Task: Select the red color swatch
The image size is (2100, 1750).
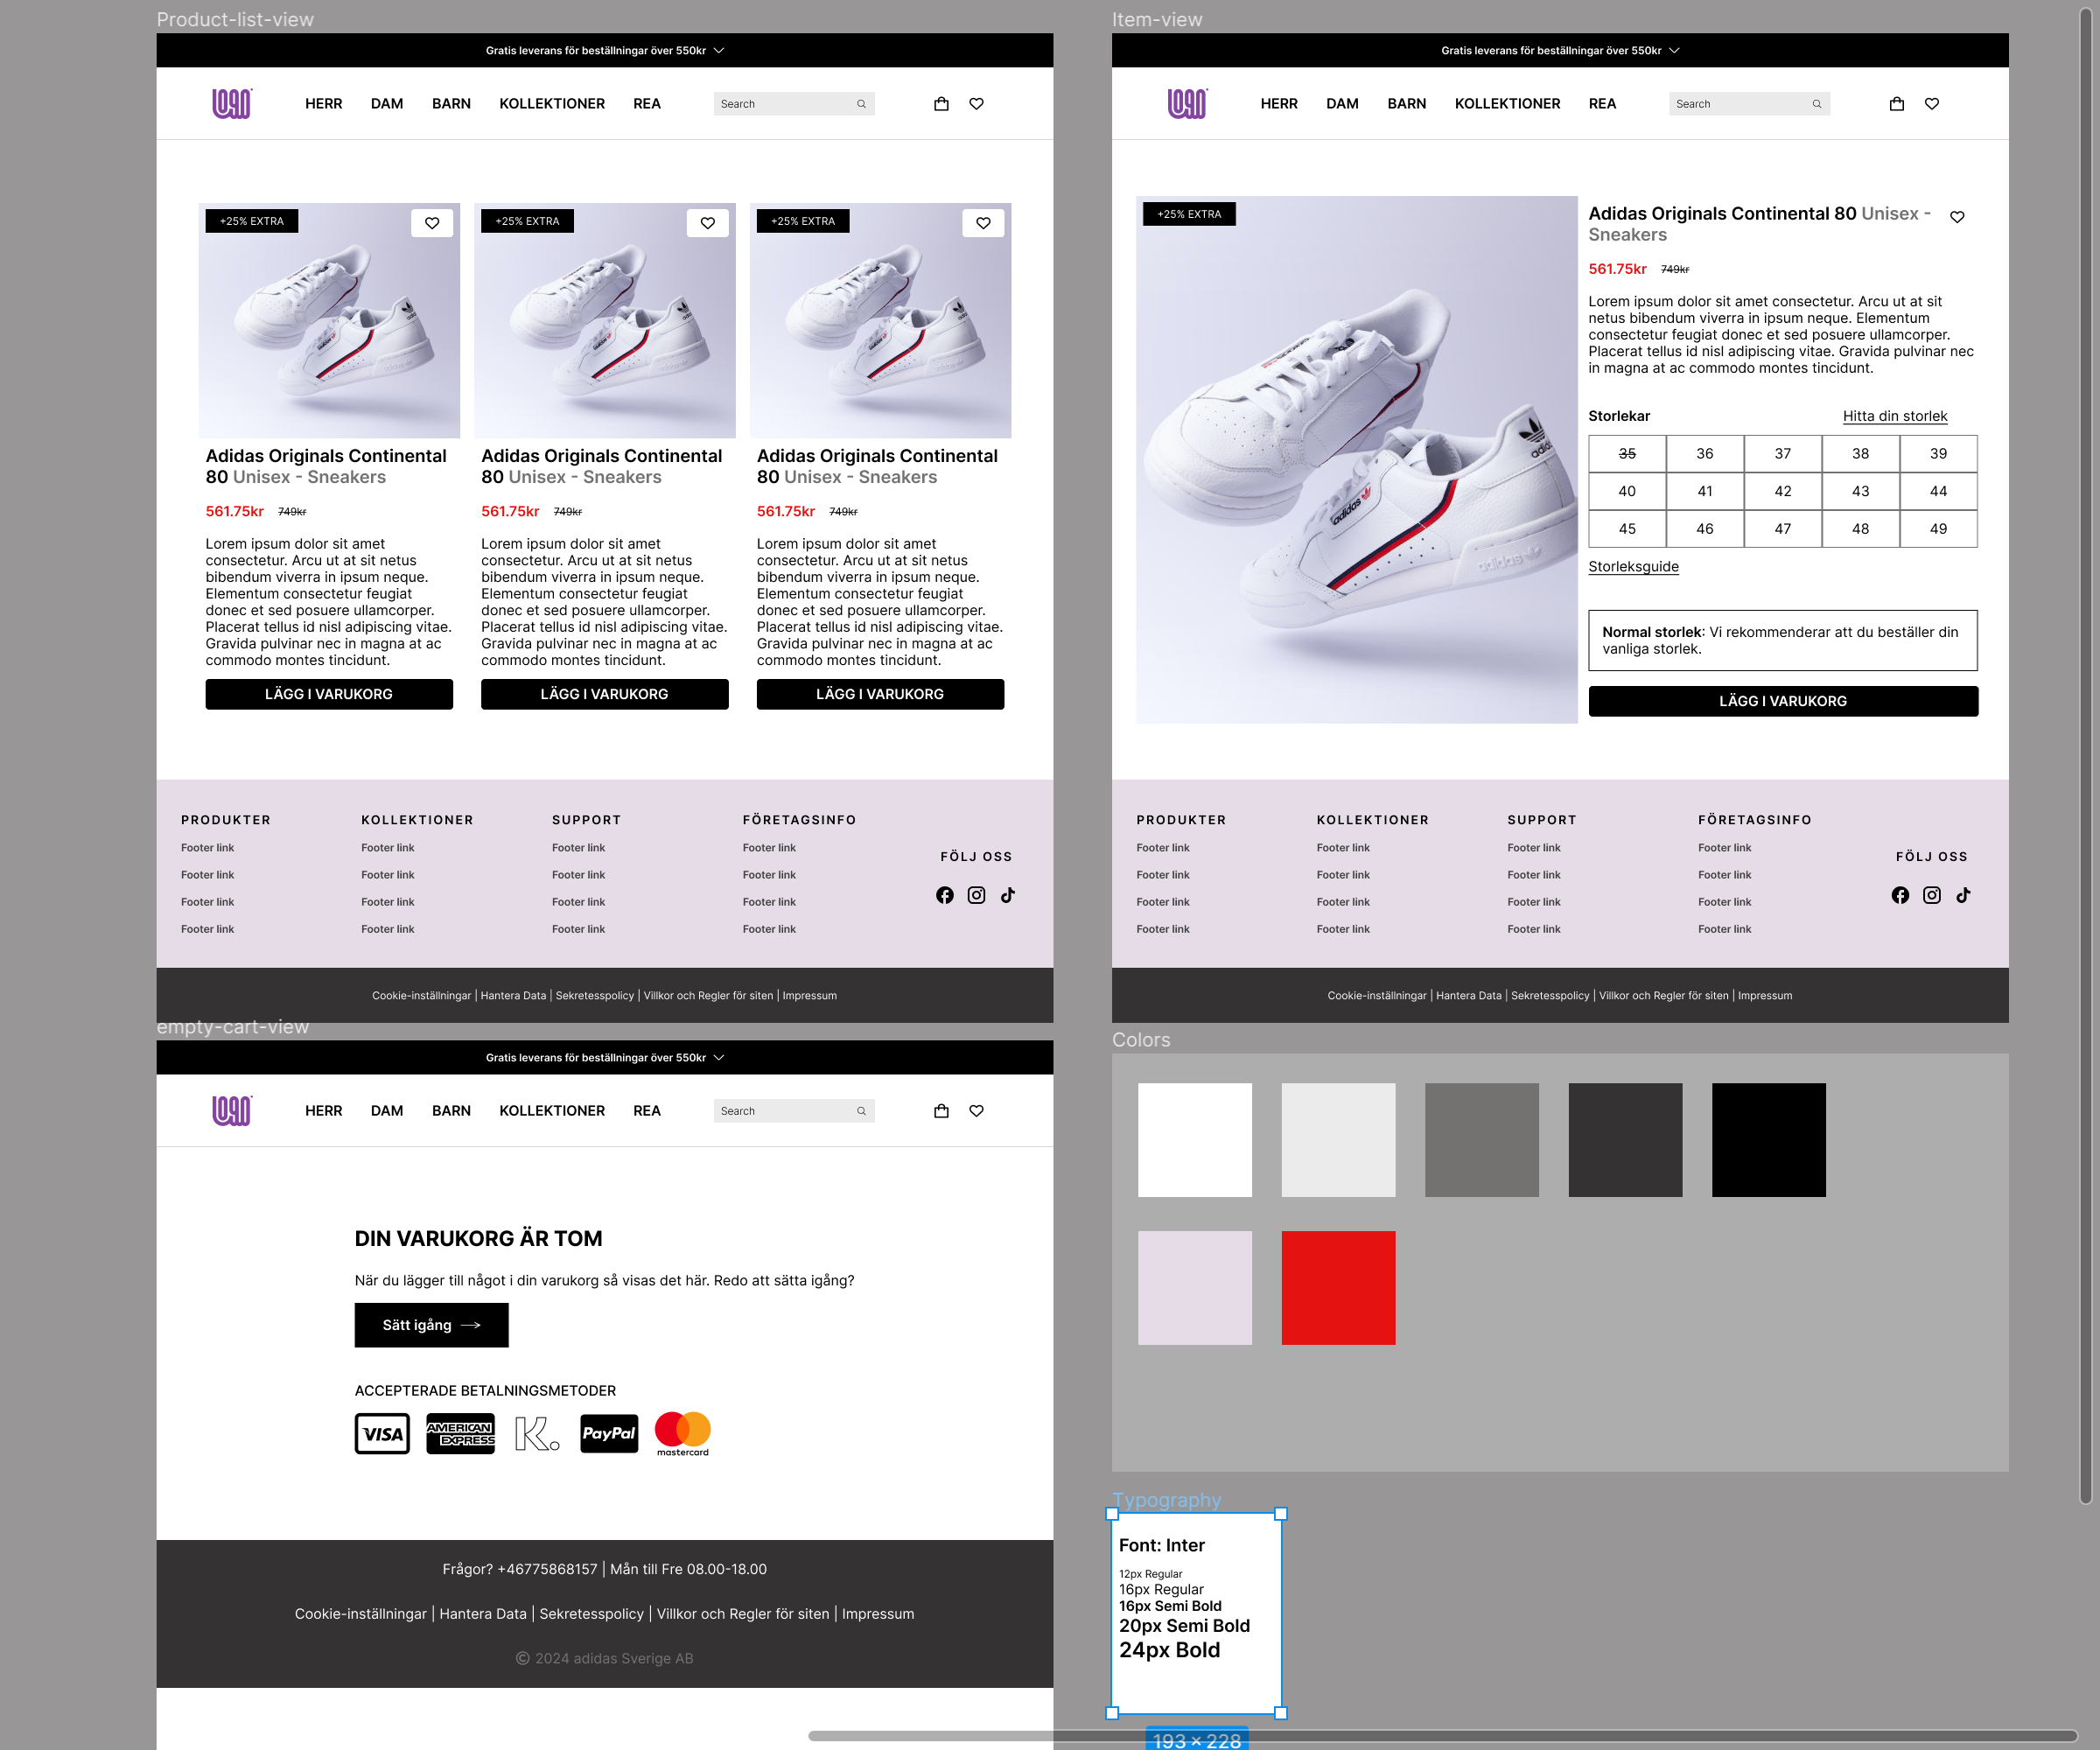Action: 1338,1287
